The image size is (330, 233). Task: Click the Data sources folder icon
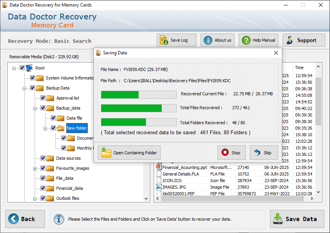click(x=50, y=158)
